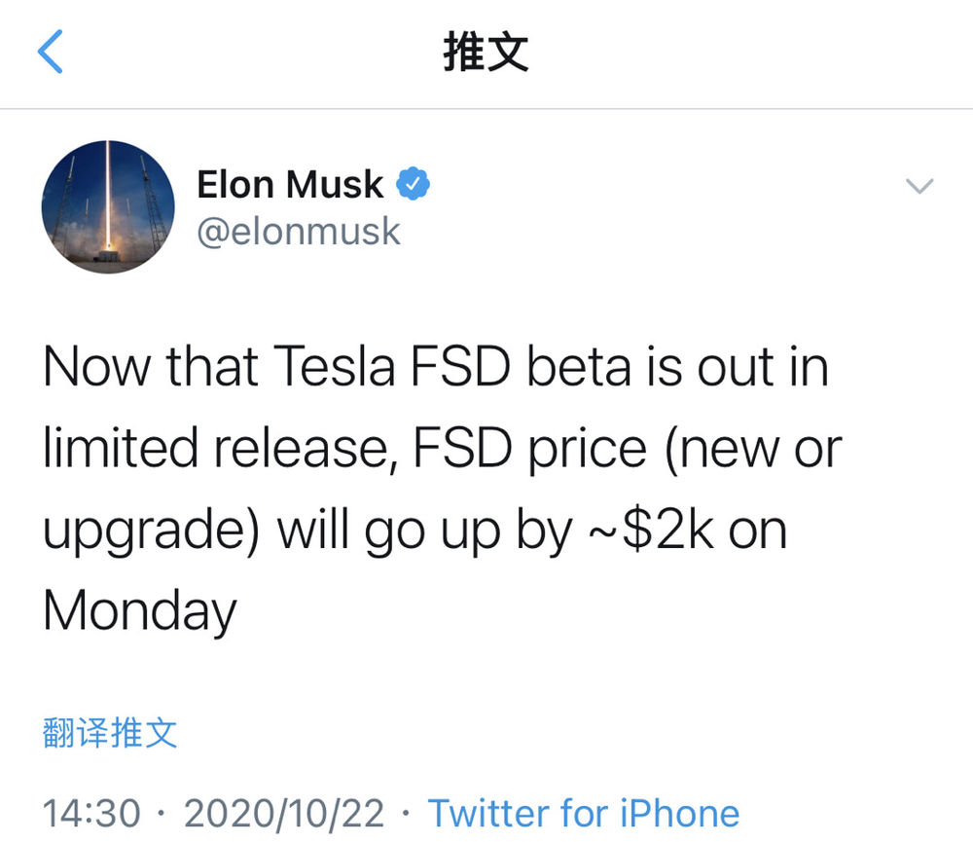The width and height of the screenshot is (973, 842).
Task: Open the @elonmusk handle
Action: pos(299,232)
